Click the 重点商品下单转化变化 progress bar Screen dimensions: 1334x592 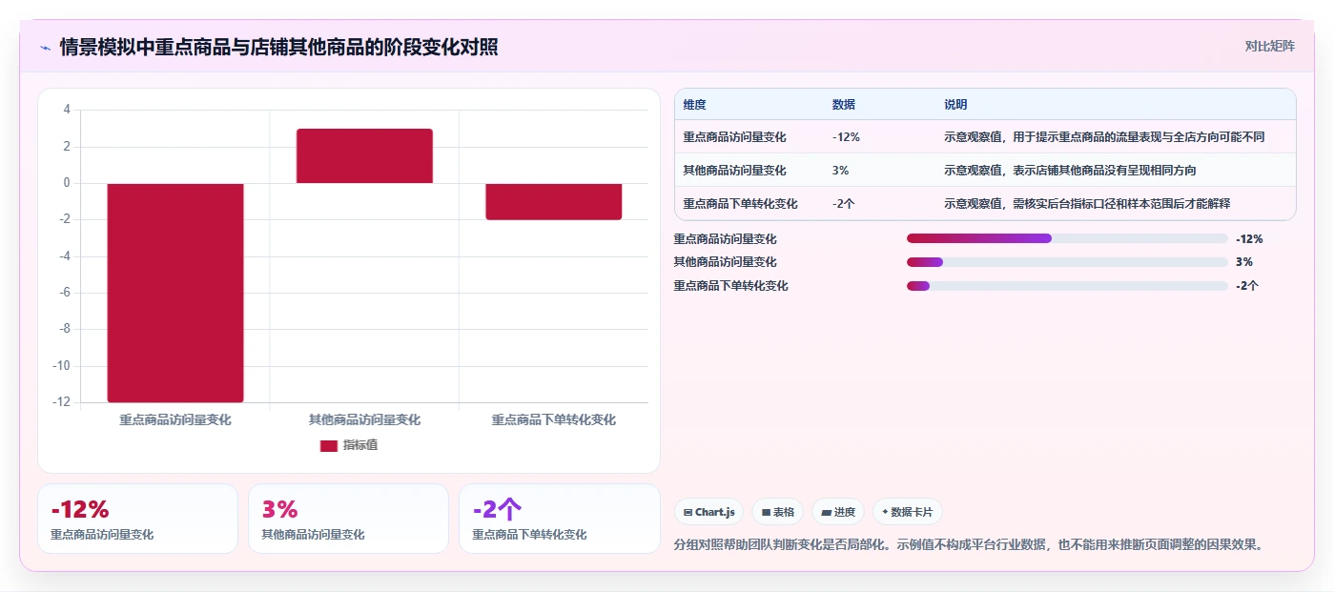coord(1067,286)
